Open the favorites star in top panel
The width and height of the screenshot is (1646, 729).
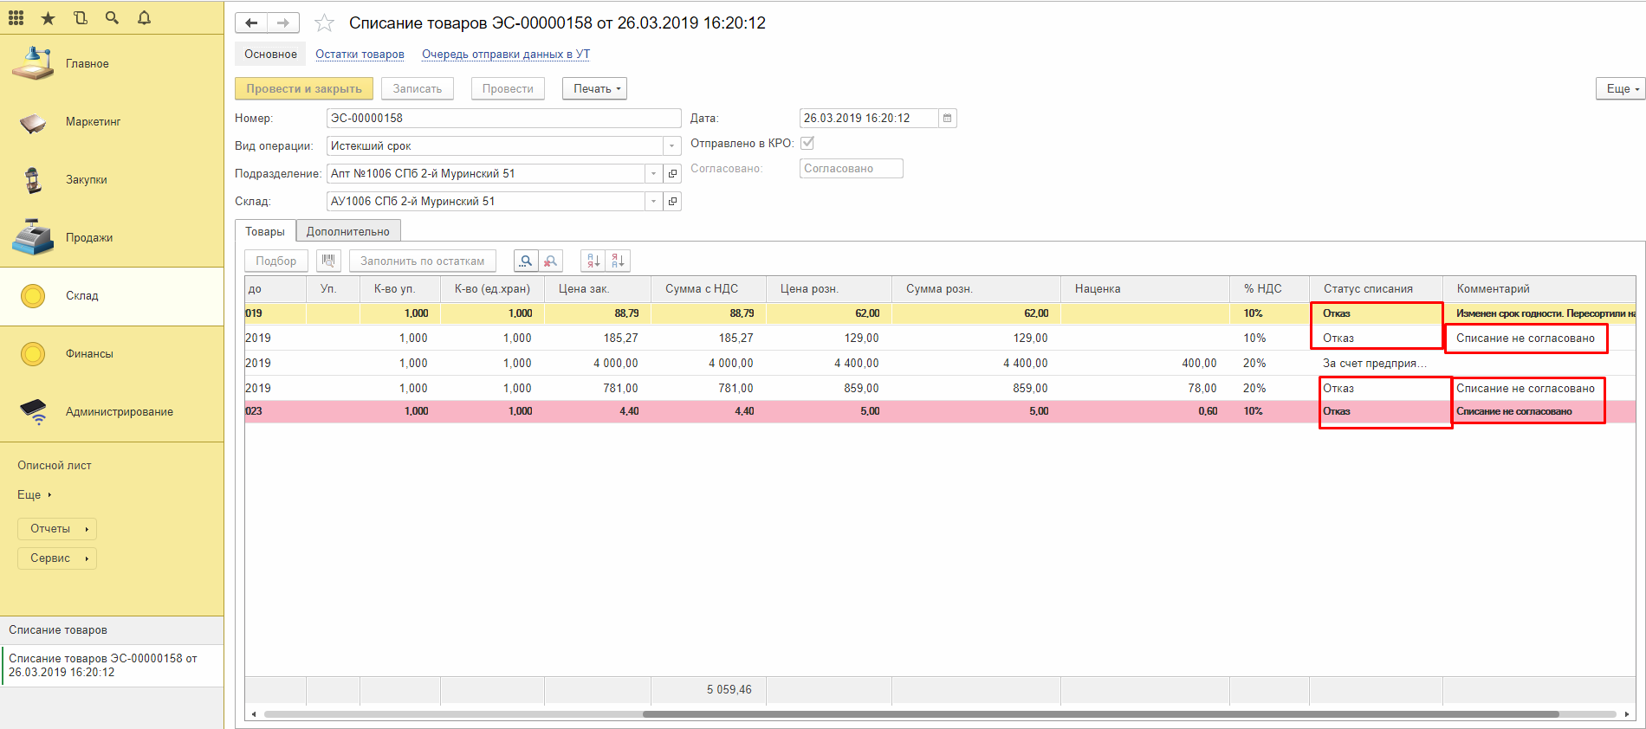(x=48, y=17)
